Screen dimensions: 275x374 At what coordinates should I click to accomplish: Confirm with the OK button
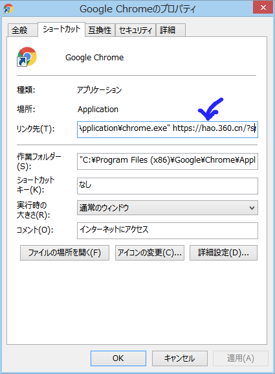(x=118, y=358)
